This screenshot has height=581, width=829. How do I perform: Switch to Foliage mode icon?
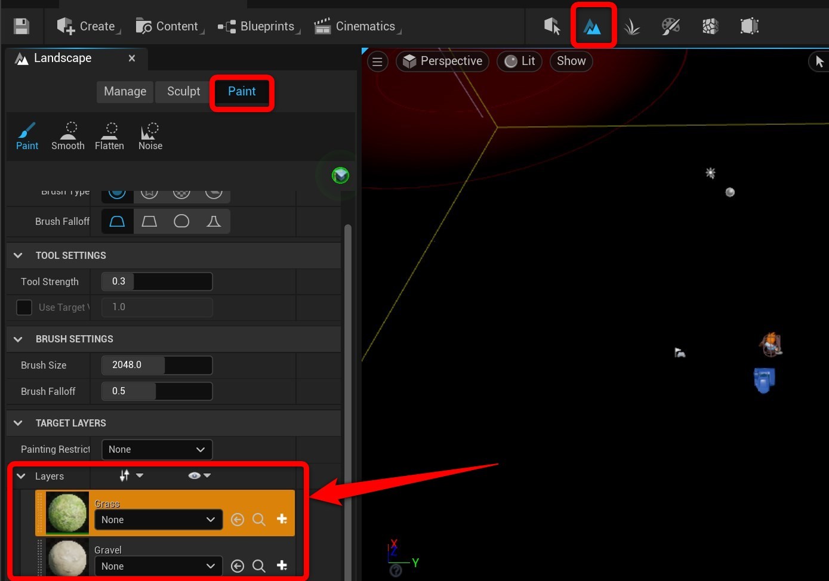tap(631, 26)
